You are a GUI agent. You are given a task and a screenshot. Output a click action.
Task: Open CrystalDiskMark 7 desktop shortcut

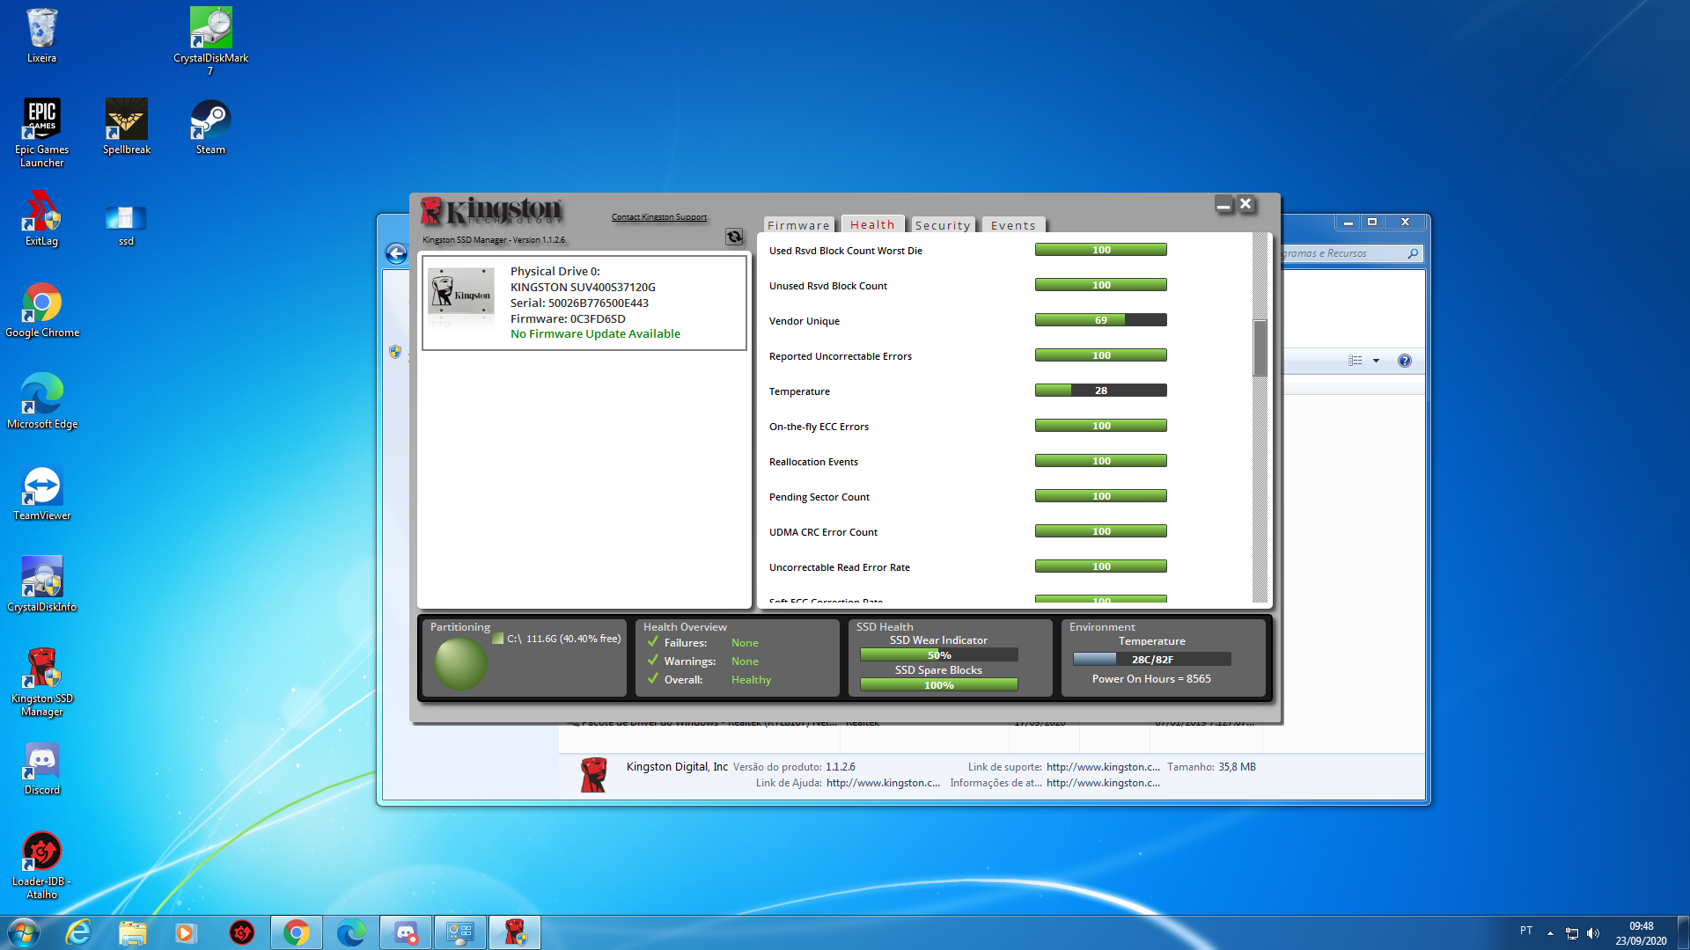pyautogui.click(x=210, y=40)
